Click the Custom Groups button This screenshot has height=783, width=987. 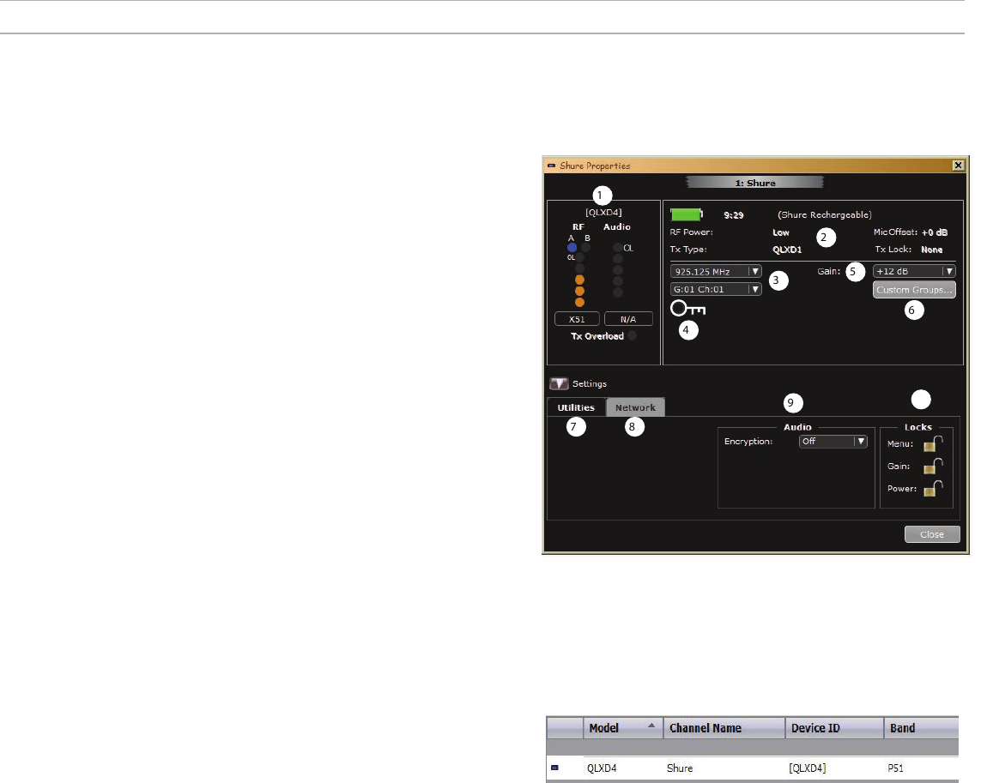914,289
